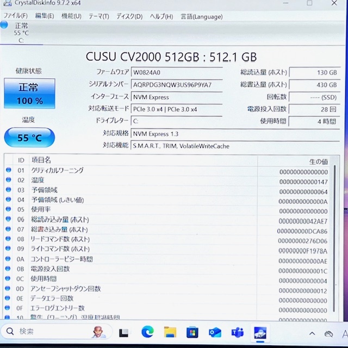Click the OneDrive cloud tray icon

[x=328, y=334]
